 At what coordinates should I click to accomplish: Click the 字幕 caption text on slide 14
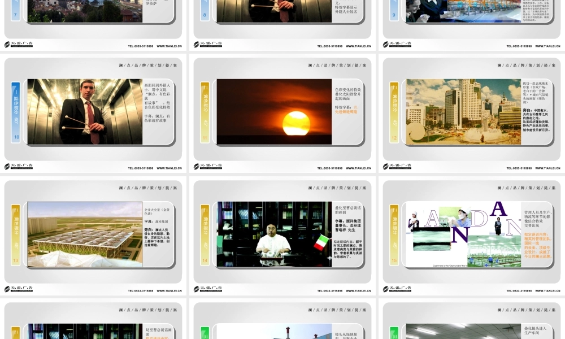(x=347, y=225)
